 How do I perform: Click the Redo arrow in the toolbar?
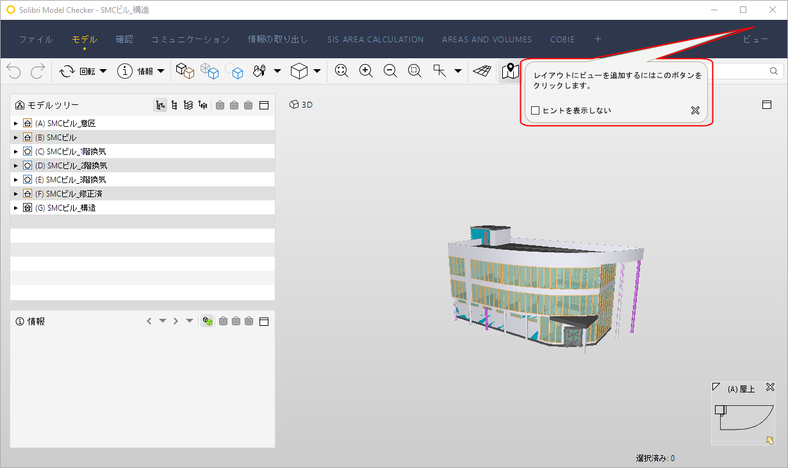(38, 71)
